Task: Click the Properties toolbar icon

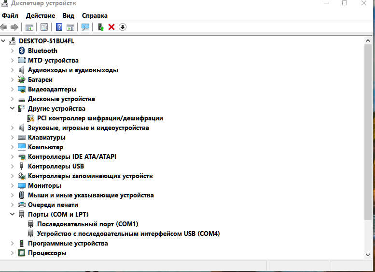Action: [x=44, y=27]
